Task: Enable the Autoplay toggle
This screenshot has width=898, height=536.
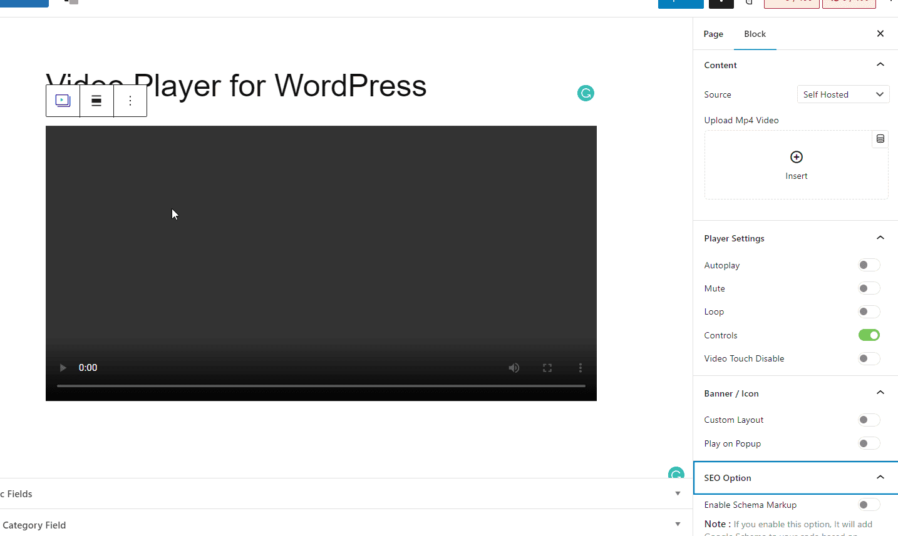Action: [869, 265]
